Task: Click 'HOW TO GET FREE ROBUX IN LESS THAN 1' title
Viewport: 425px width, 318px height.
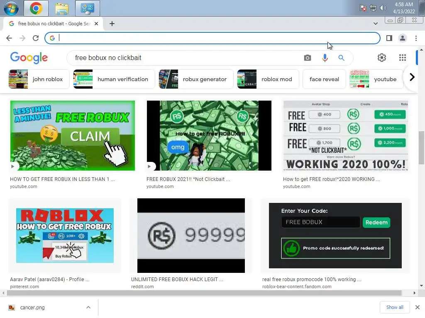Action: 62,179
